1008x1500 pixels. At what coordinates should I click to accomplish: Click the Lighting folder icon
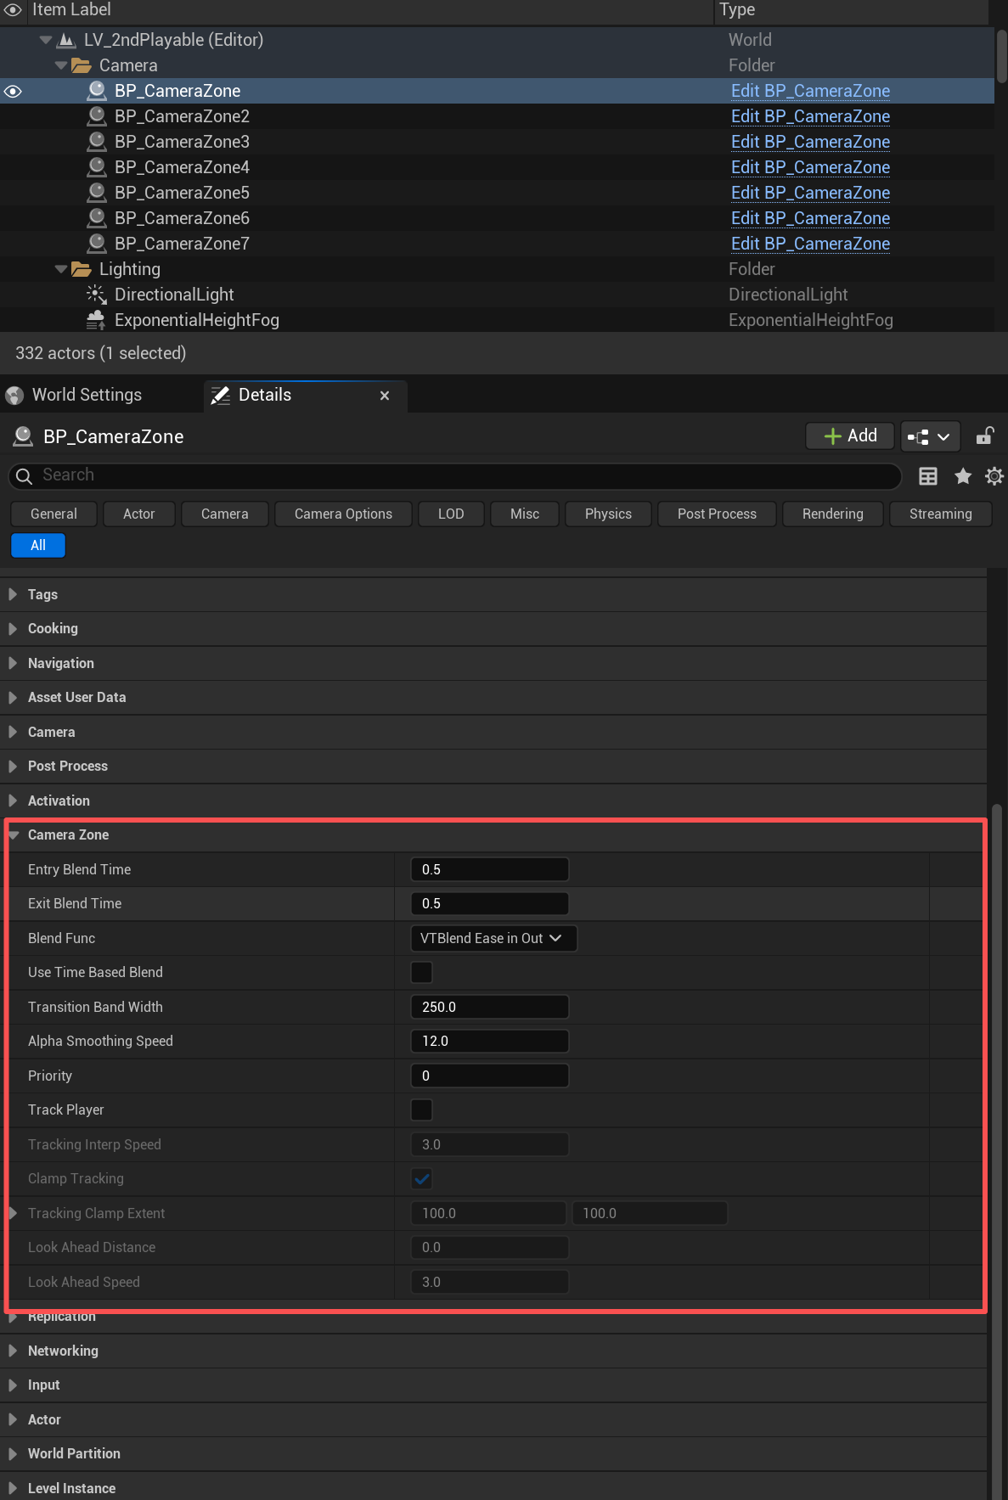[x=82, y=269]
